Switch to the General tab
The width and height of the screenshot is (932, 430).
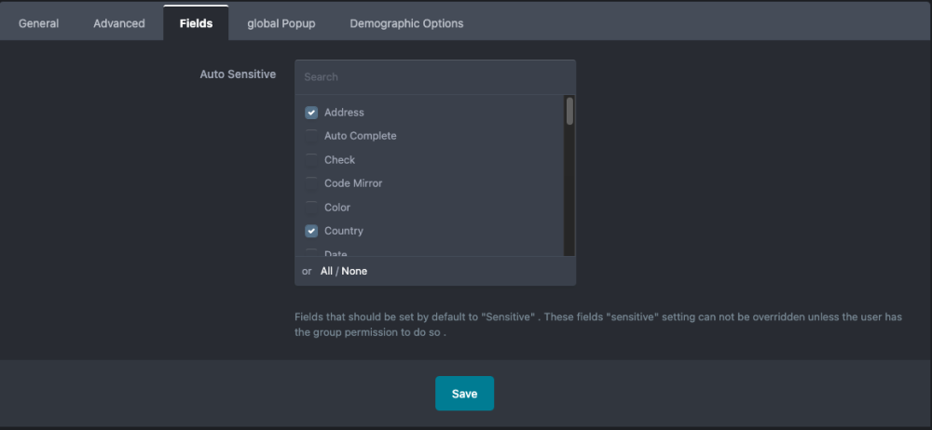[x=38, y=23]
